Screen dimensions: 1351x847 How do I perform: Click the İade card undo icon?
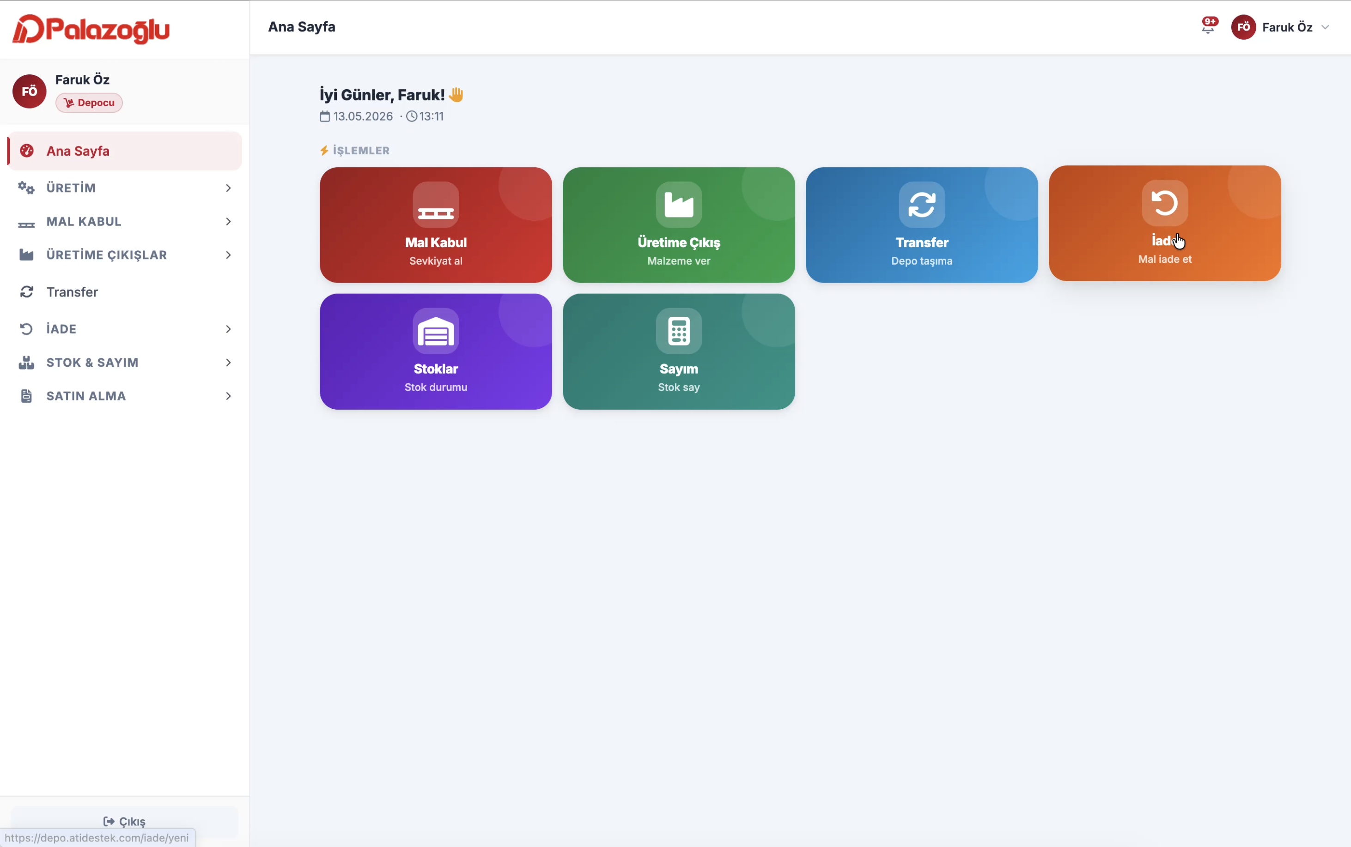pyautogui.click(x=1165, y=203)
